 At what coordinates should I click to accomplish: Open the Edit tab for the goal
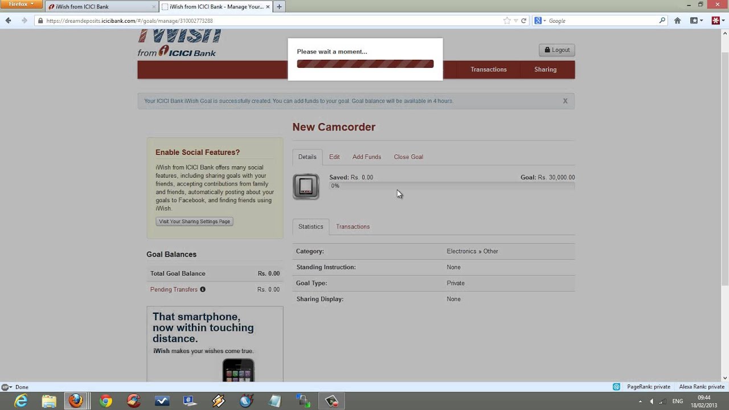[334, 157]
